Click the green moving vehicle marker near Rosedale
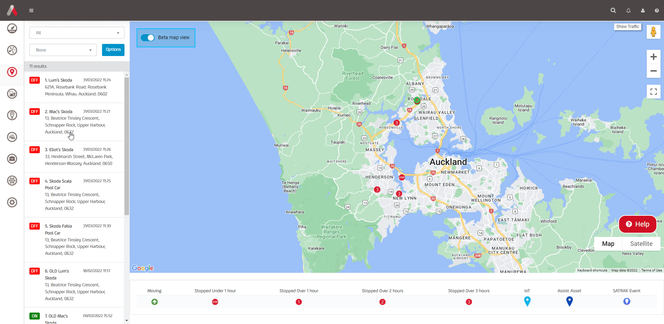 click(417, 100)
